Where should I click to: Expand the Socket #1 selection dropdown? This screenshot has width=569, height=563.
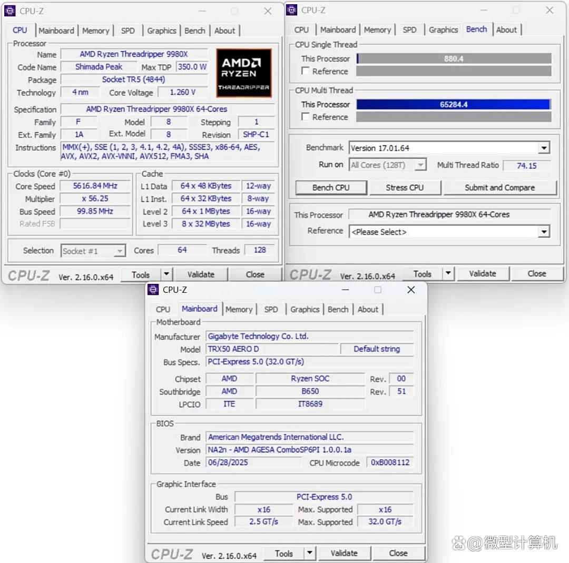click(x=120, y=251)
